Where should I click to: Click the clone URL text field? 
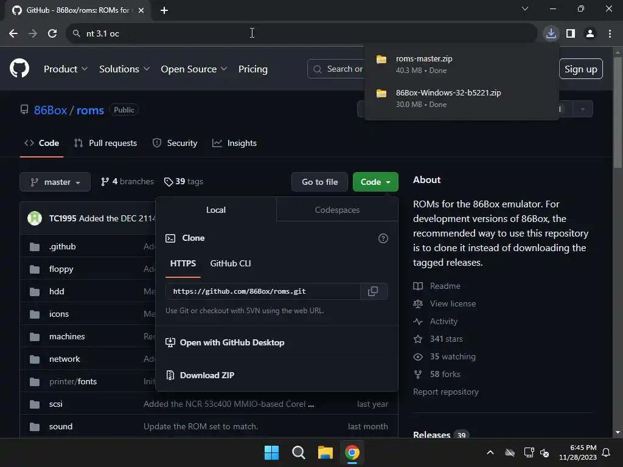pos(263,291)
